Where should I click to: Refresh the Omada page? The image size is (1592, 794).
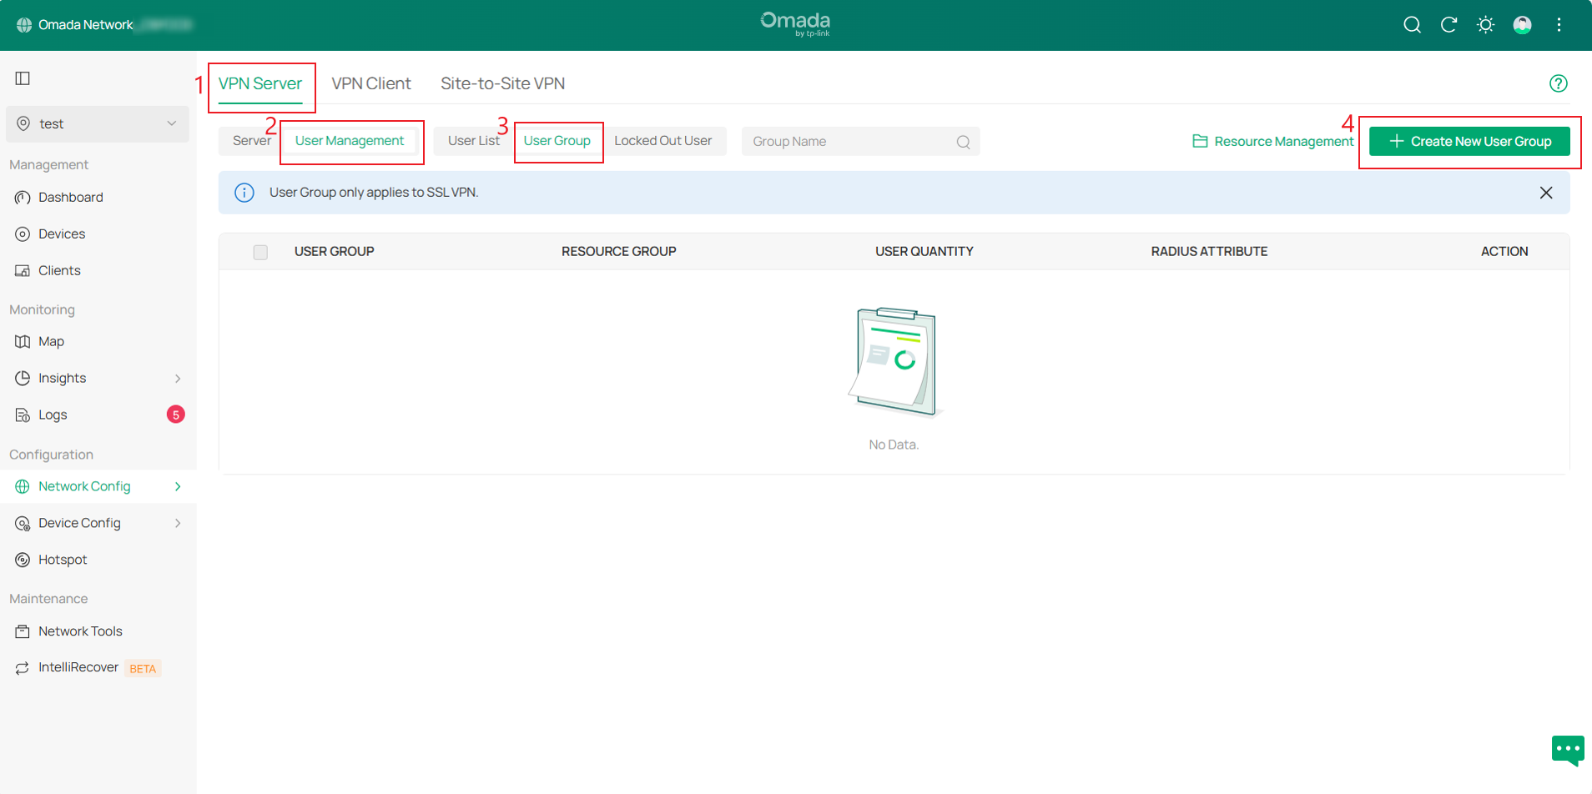(1449, 25)
